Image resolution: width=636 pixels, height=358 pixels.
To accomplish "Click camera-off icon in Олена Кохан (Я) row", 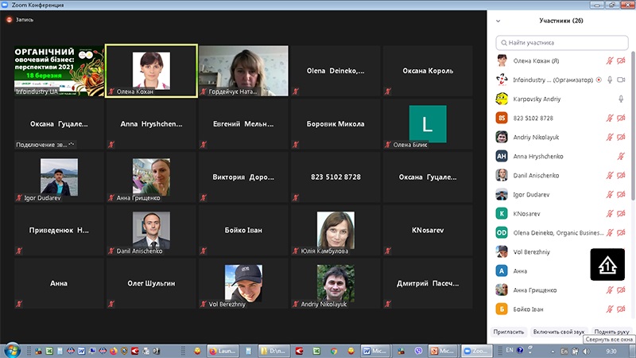I will (621, 61).
